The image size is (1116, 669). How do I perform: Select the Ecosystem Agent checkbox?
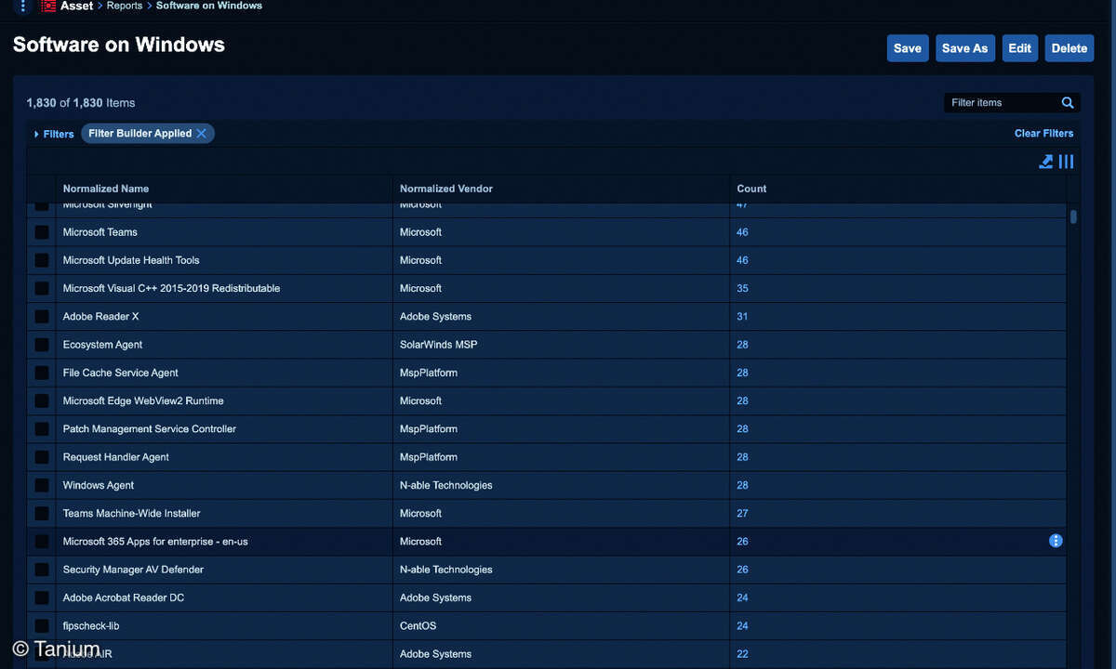tap(42, 345)
